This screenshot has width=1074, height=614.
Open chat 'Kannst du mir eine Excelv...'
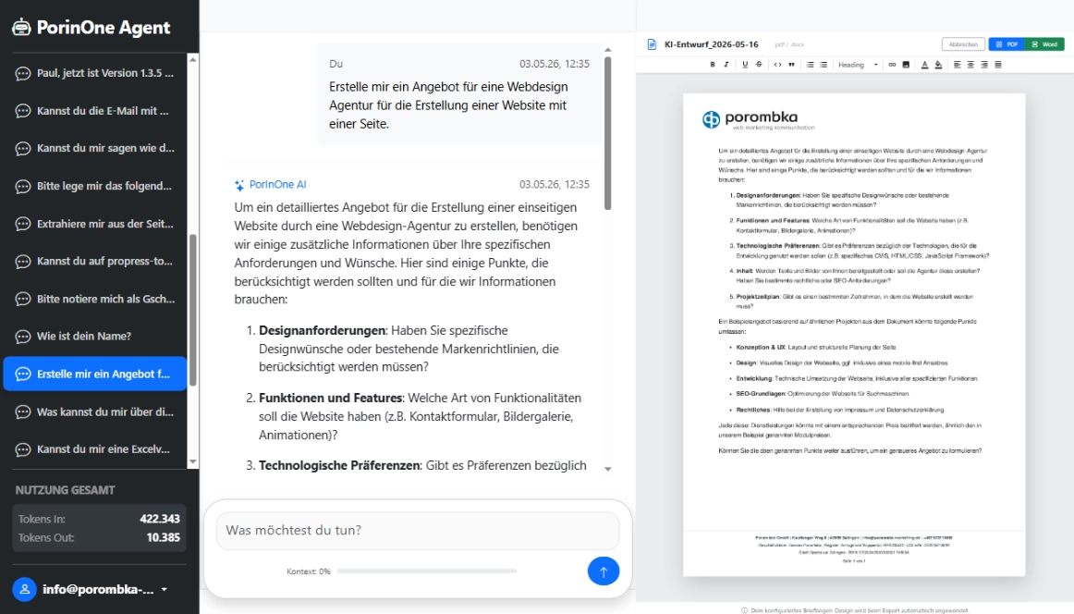[x=95, y=448]
